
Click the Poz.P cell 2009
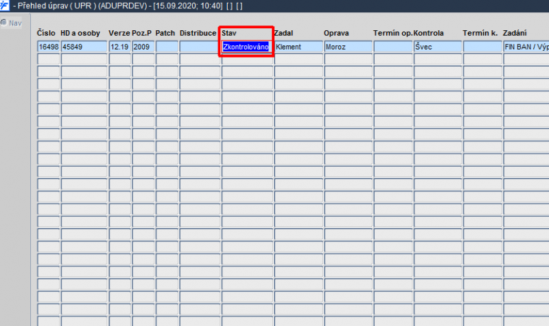point(143,47)
